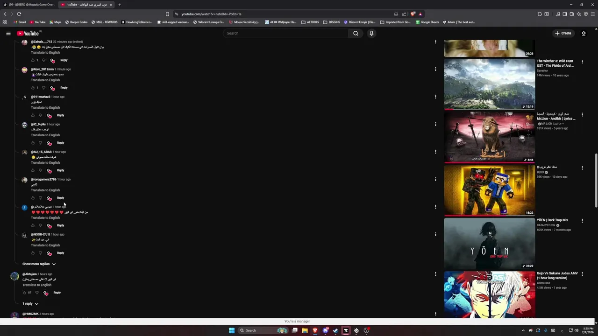The height and width of the screenshot is (336, 598).
Task: Heart the comment by @NOOR-t7c1t
Action: point(49,253)
